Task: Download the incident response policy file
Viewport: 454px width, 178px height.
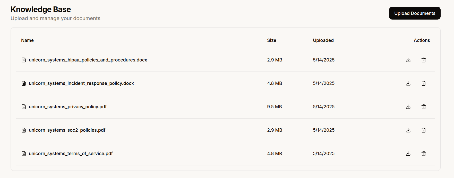Action: tap(408, 83)
